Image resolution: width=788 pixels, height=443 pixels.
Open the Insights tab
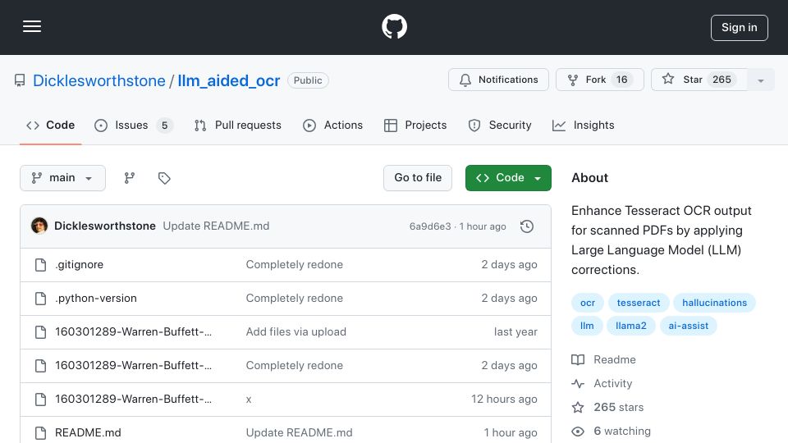tap(583, 125)
